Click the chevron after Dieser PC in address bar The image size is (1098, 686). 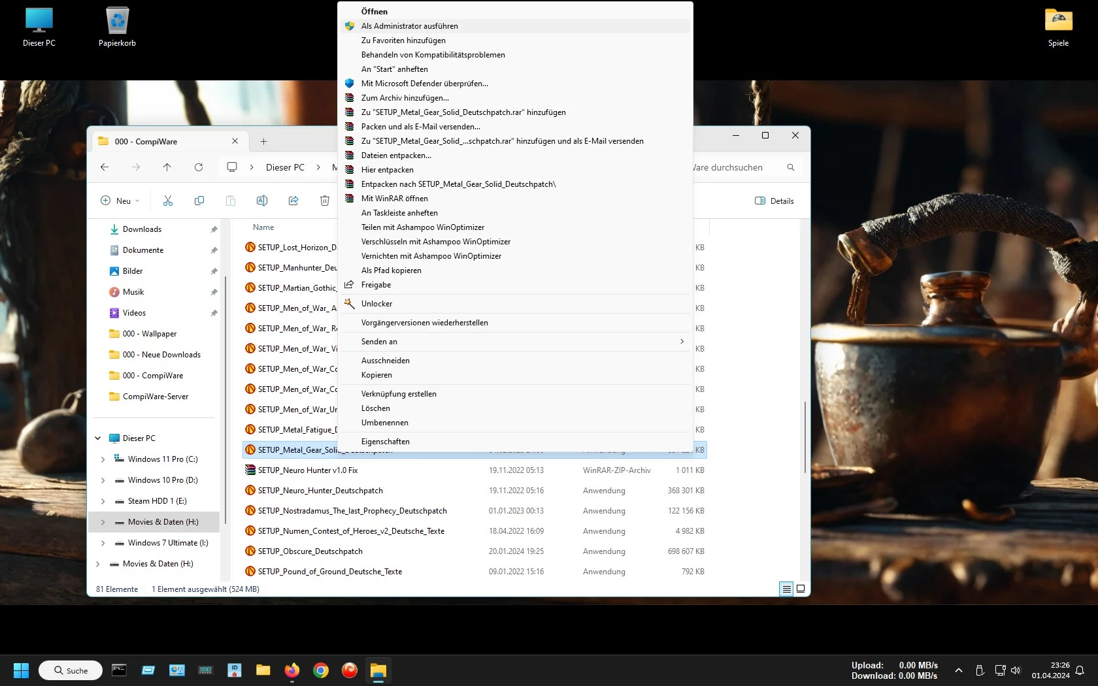pos(318,167)
